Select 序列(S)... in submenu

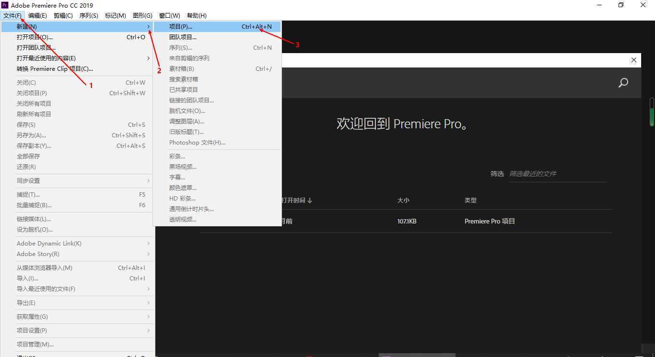point(217,47)
